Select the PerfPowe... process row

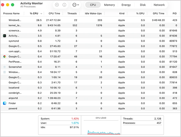click(x=90, y=62)
